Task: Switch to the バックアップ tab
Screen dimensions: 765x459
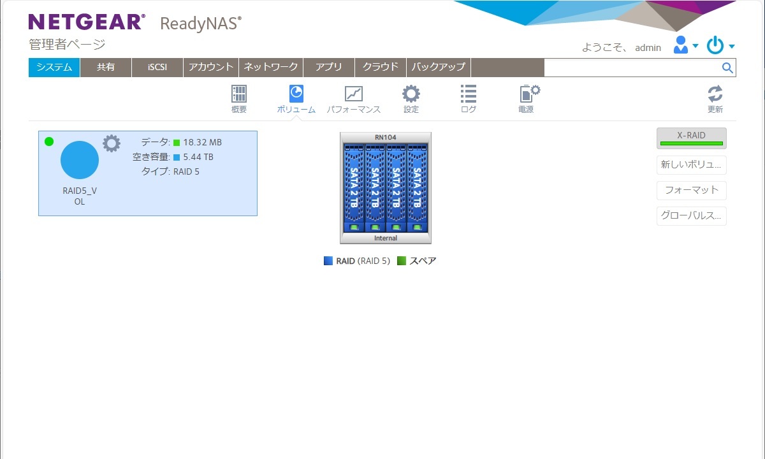Action: [439, 68]
